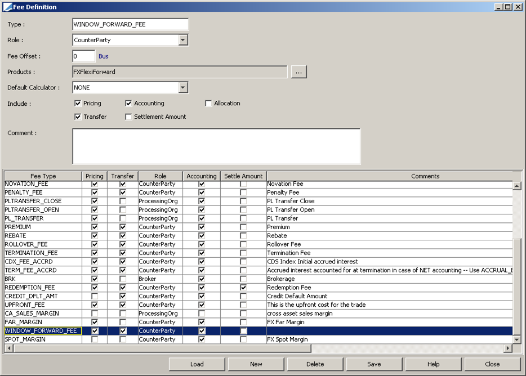Select the NOVATION_FEE row

pos(258,184)
